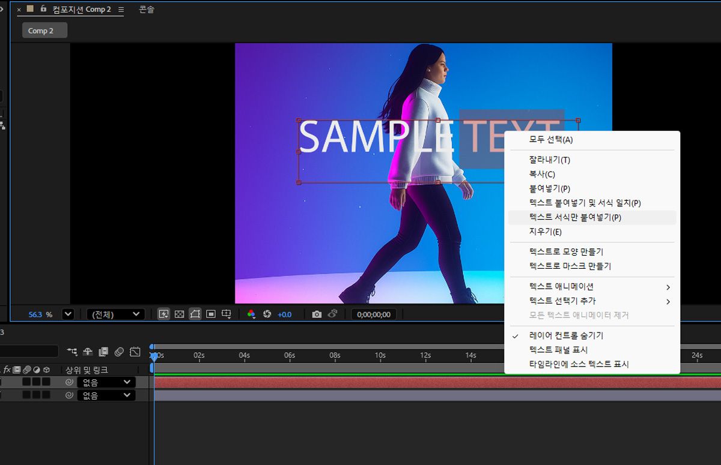Click the timecode field showing 0;00;00;00

point(373,313)
